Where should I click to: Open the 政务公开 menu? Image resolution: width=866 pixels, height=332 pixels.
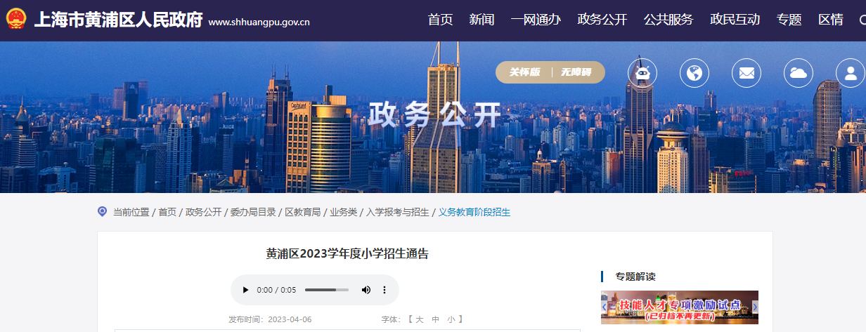tap(602, 20)
